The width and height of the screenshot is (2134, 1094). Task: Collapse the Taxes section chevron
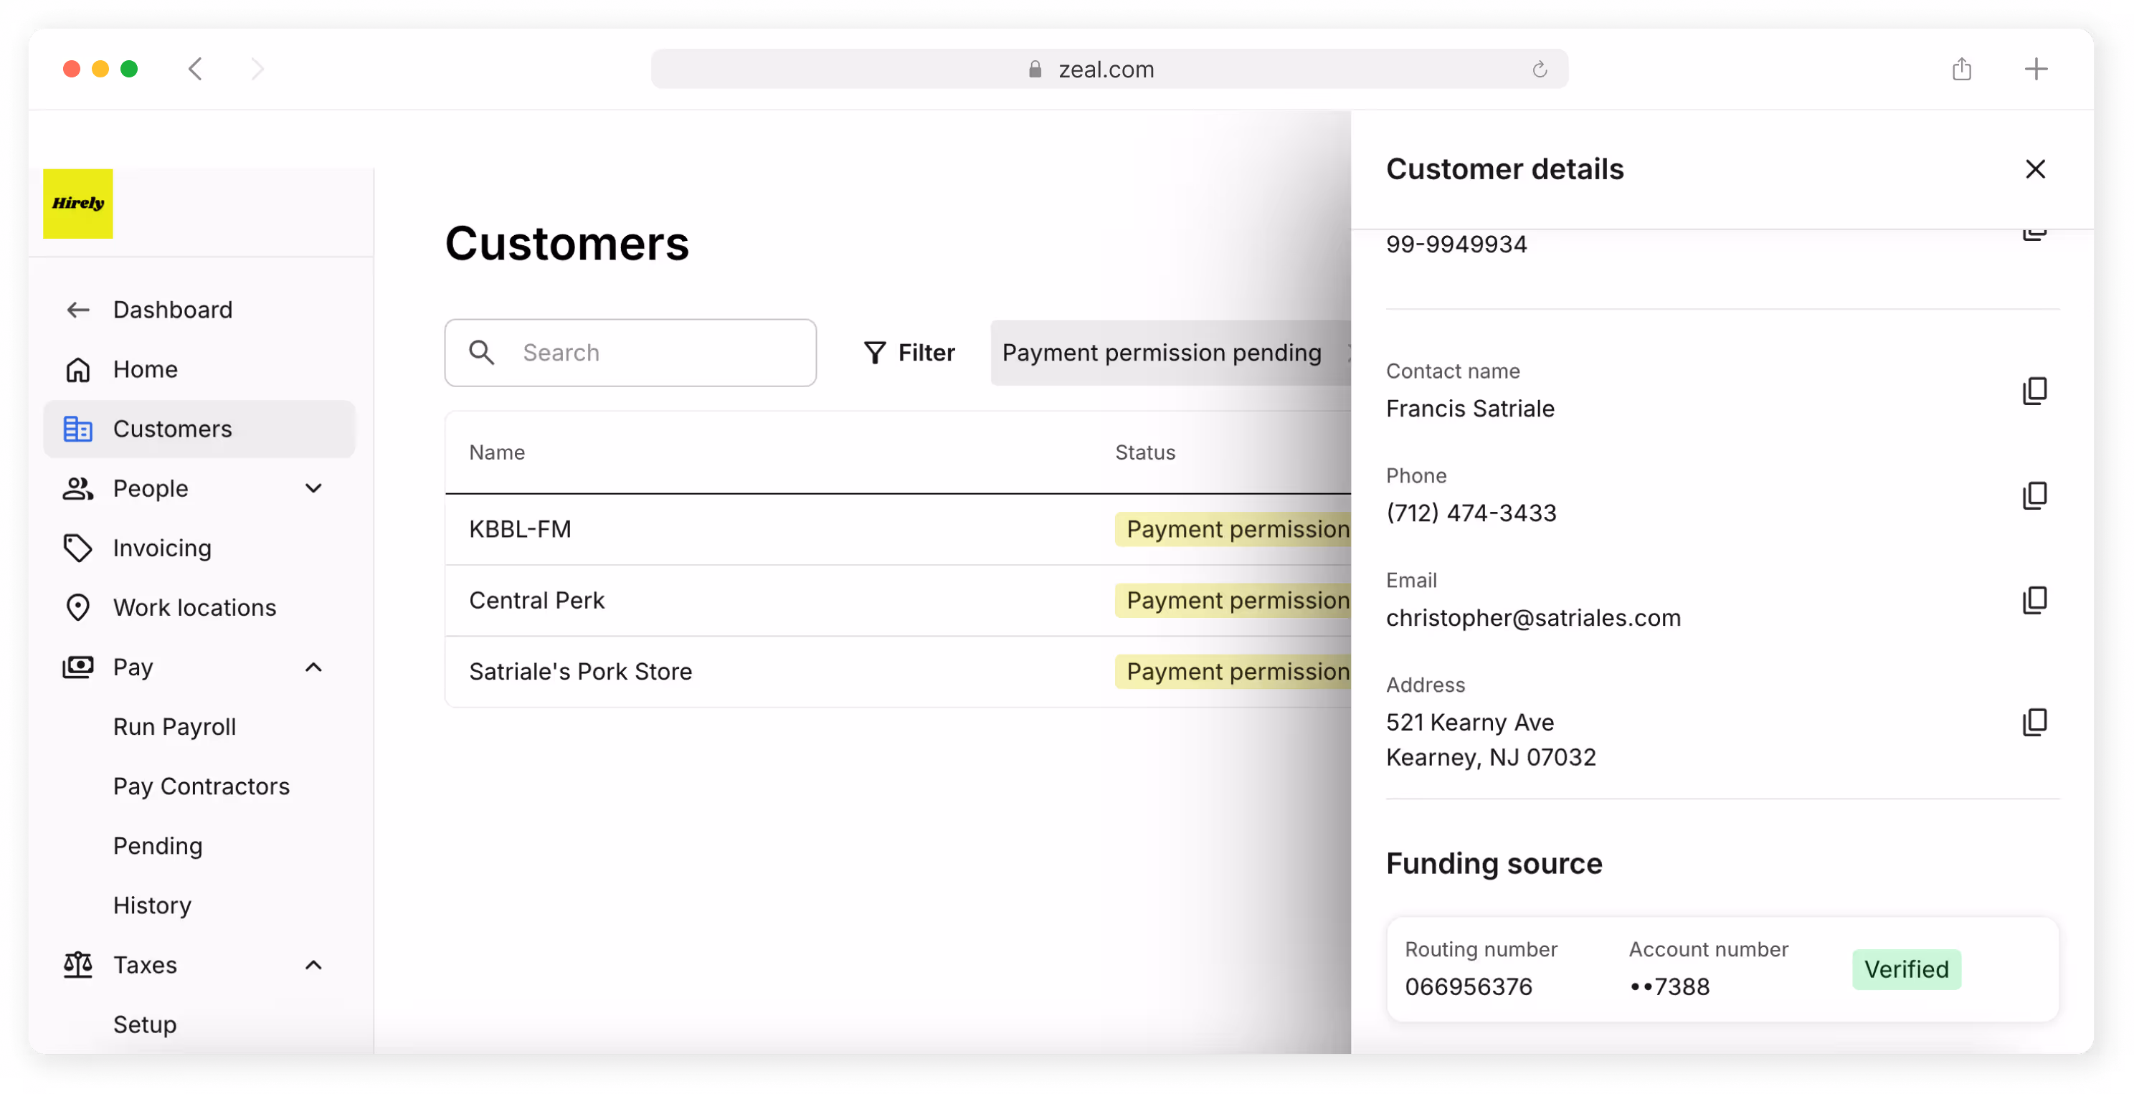[313, 966]
